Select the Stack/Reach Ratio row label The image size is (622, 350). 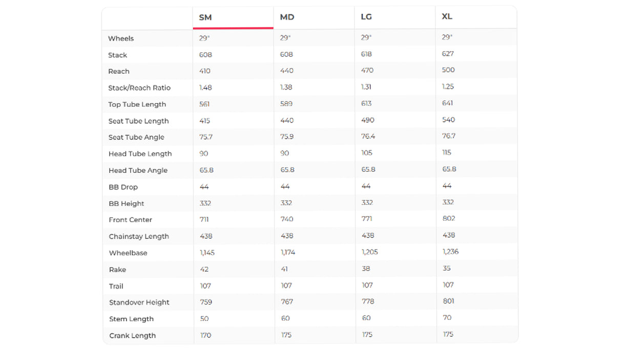pos(139,88)
